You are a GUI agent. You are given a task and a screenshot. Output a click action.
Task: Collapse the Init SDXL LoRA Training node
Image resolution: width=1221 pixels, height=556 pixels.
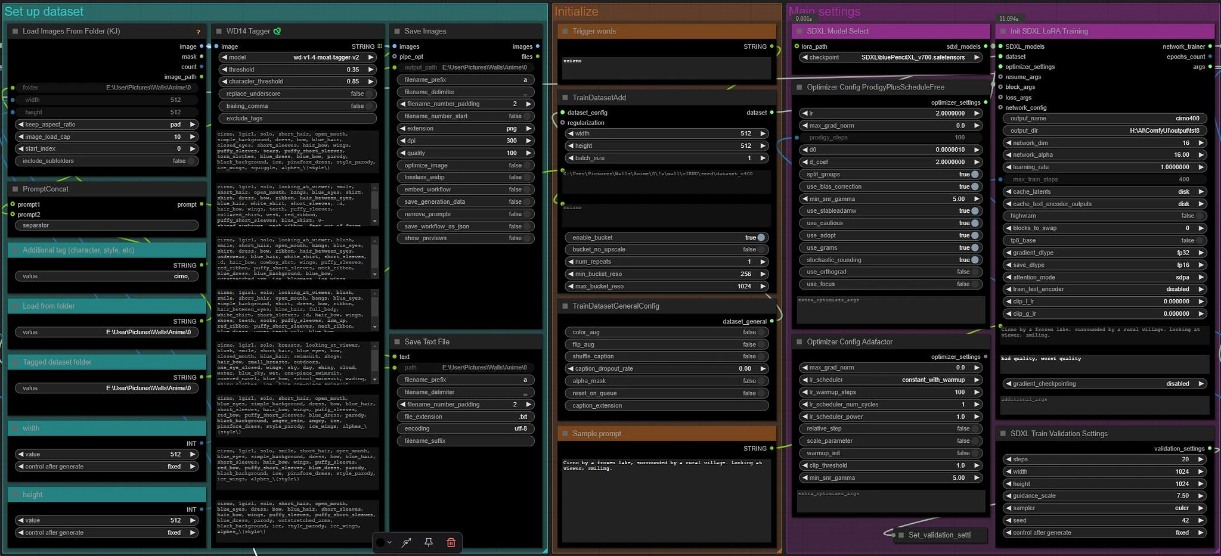click(1003, 31)
